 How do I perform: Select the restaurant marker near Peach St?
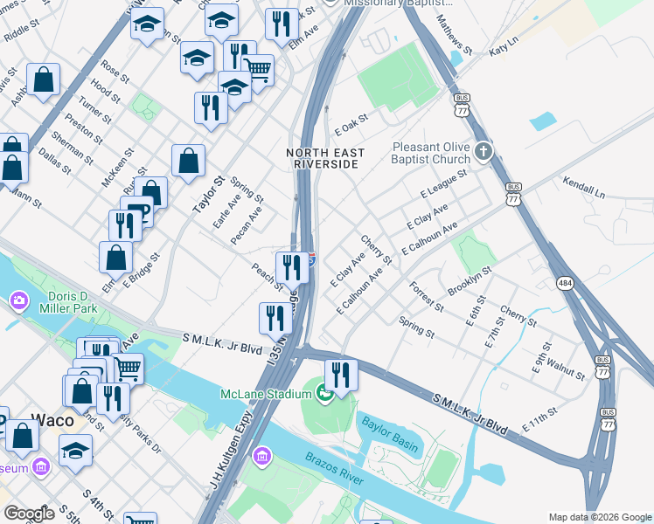tap(292, 268)
